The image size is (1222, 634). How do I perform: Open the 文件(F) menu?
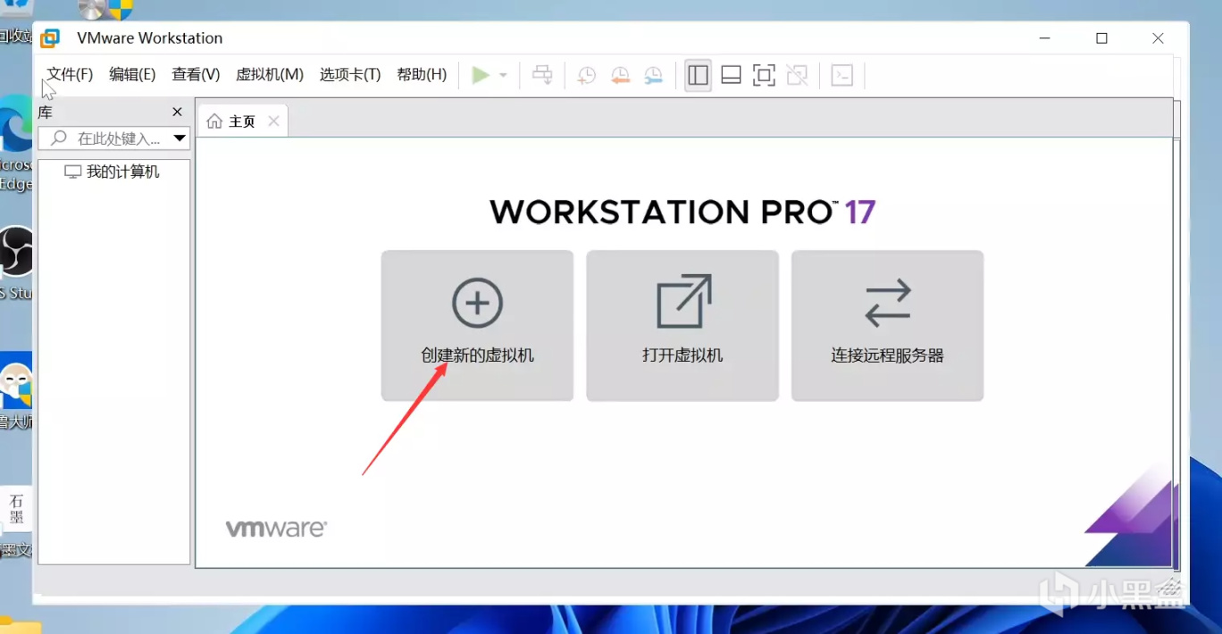(70, 75)
